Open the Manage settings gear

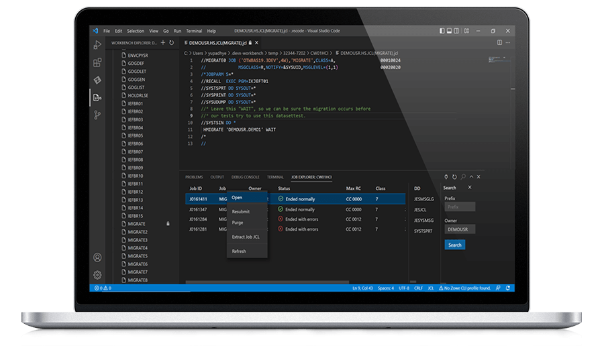pyautogui.click(x=97, y=274)
